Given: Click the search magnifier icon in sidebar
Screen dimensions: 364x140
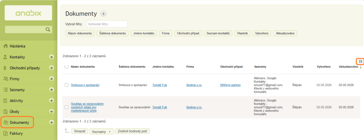Looking at the screenshot, I should 48,29.
